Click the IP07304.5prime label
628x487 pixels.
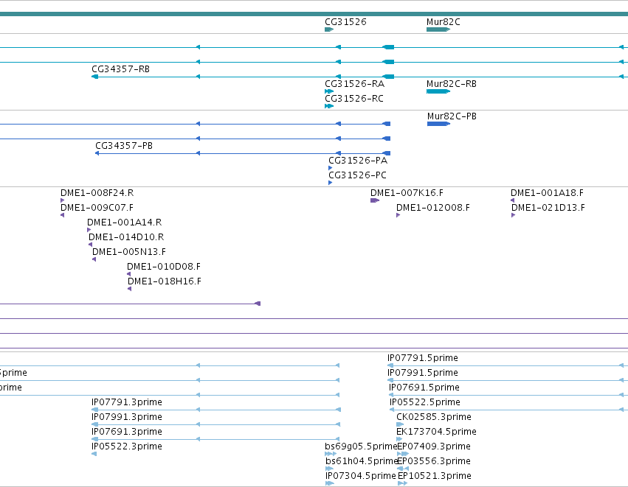[x=360, y=476]
